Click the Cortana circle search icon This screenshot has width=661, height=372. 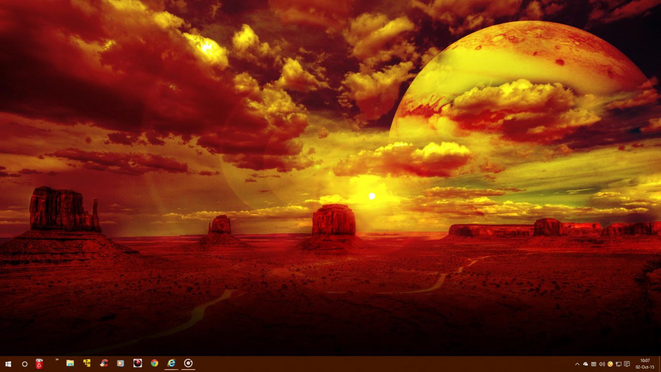click(25, 364)
